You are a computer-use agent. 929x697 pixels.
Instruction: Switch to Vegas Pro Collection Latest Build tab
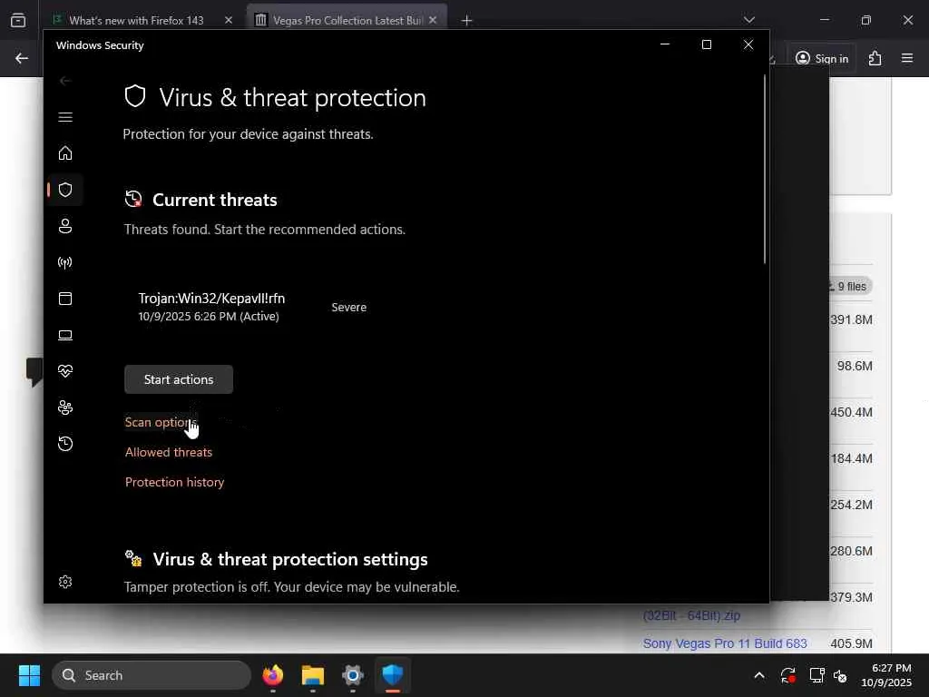pyautogui.click(x=347, y=20)
